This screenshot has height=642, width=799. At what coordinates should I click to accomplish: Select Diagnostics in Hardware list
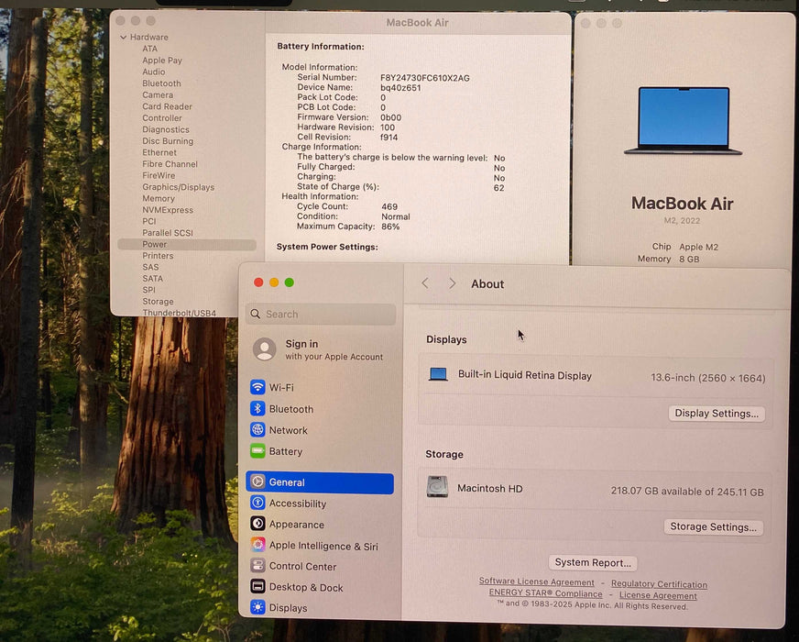tap(166, 129)
